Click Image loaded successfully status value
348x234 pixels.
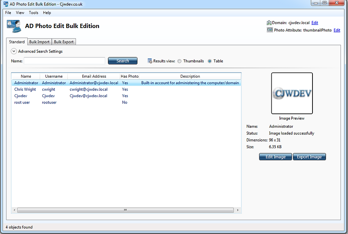tap(292, 133)
